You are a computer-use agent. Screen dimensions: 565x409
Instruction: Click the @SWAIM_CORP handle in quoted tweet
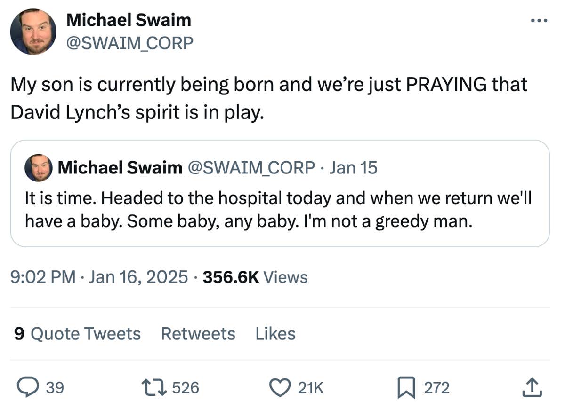251,167
